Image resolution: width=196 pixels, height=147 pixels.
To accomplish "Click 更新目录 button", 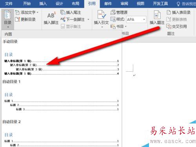I will (x=25, y=20).
